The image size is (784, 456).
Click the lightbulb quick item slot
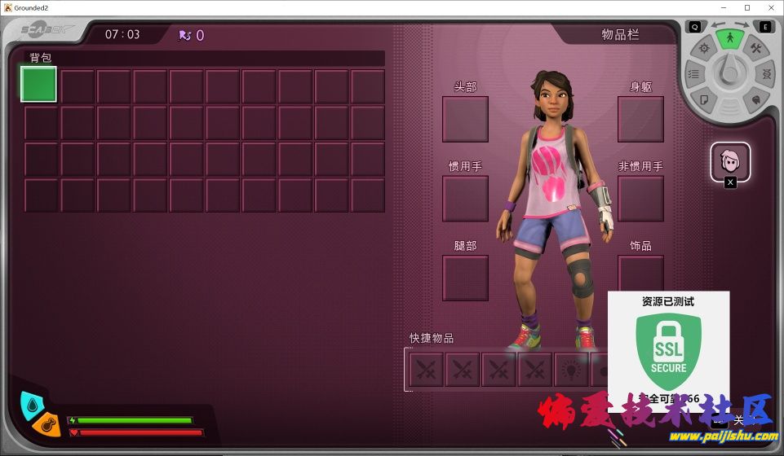571,369
